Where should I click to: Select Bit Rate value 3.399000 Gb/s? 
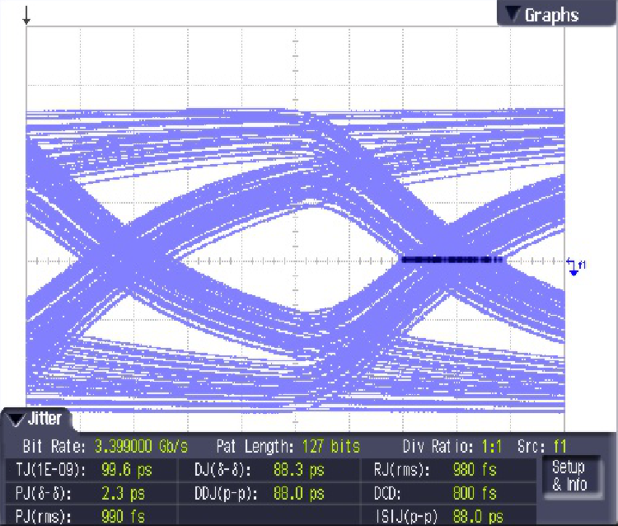pyautogui.click(x=141, y=446)
